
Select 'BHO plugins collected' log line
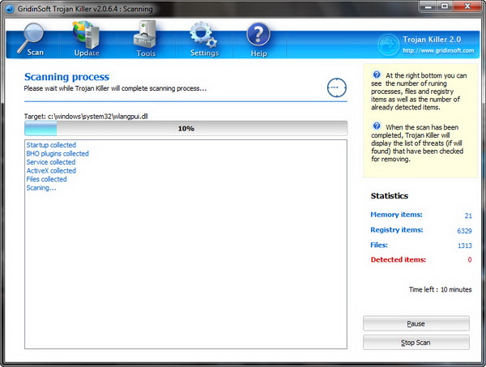tap(58, 154)
